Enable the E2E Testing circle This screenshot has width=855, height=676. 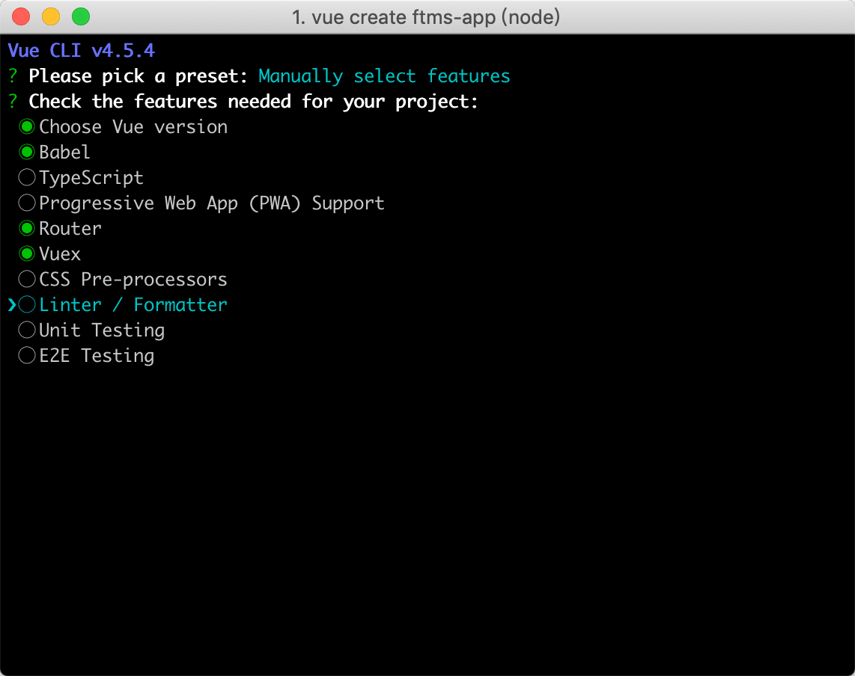pyautogui.click(x=28, y=356)
